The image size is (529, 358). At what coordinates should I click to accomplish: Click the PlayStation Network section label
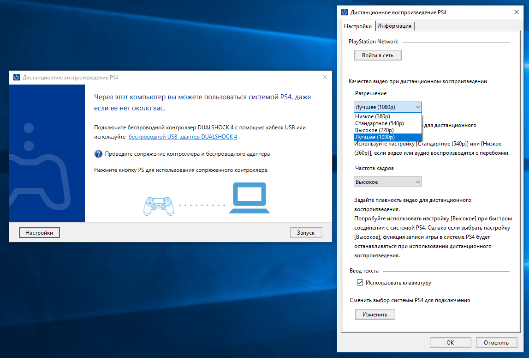(x=373, y=42)
